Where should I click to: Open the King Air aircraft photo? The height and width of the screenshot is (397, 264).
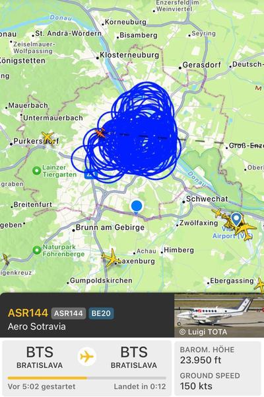(218, 315)
